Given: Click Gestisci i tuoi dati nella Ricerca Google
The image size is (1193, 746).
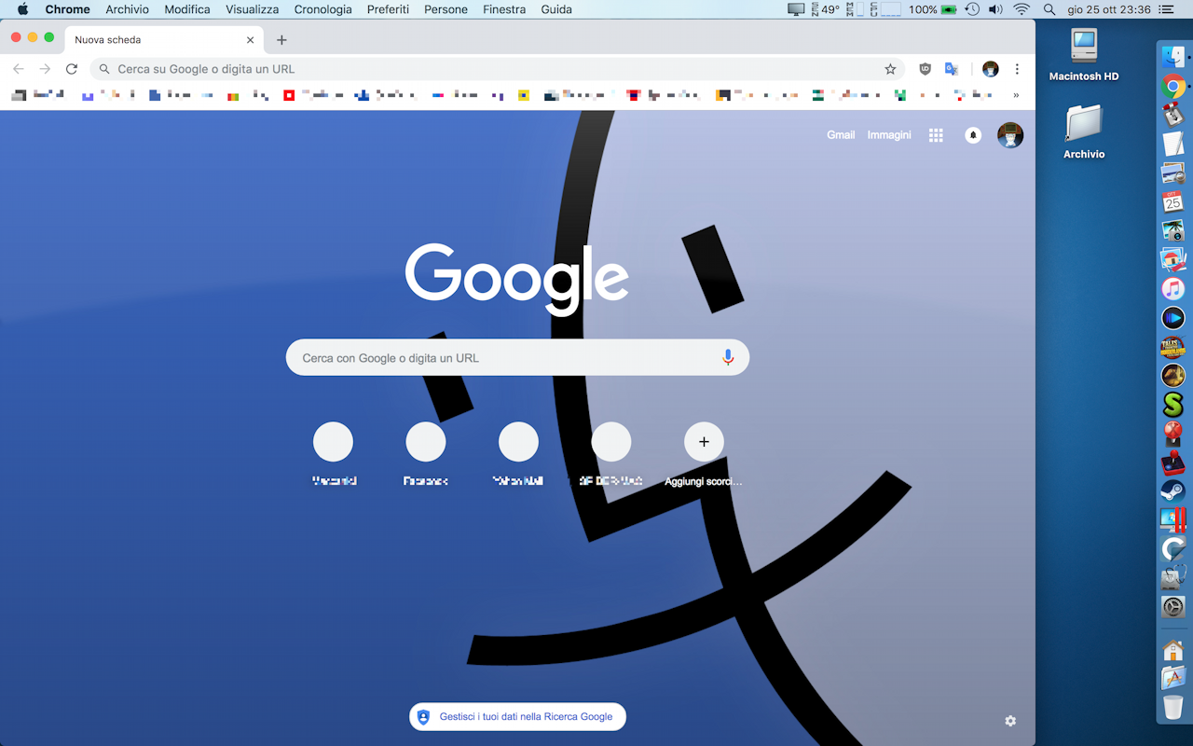Looking at the screenshot, I should [517, 717].
